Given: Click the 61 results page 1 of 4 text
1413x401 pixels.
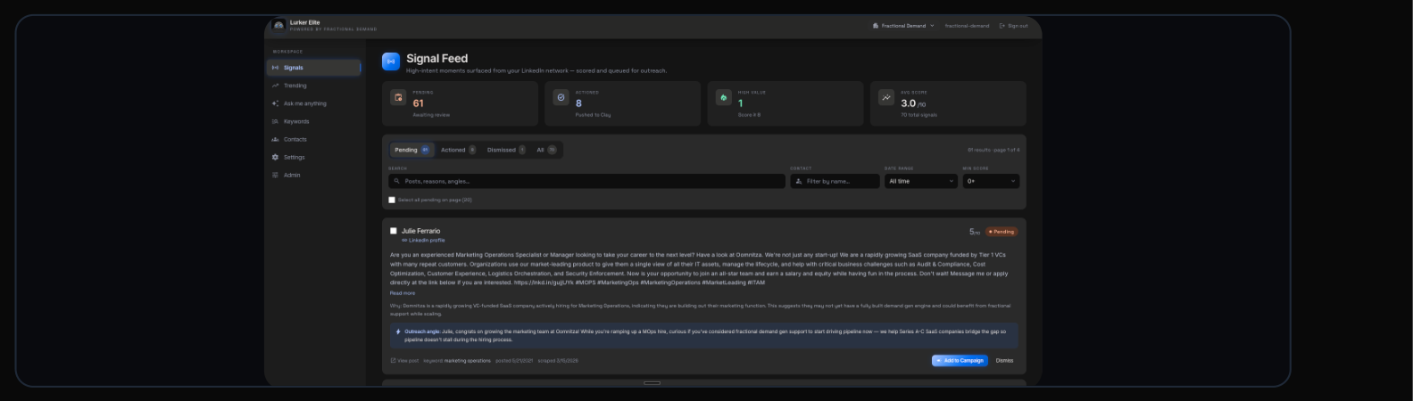Looking at the screenshot, I should pos(993,150).
